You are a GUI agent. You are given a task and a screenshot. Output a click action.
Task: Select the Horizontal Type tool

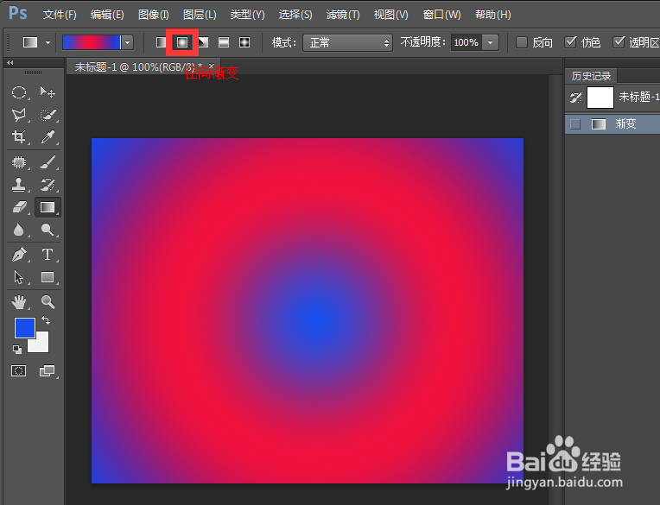tap(48, 255)
